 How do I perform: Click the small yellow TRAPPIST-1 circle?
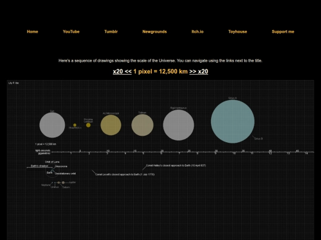pyautogui.click(x=75, y=125)
